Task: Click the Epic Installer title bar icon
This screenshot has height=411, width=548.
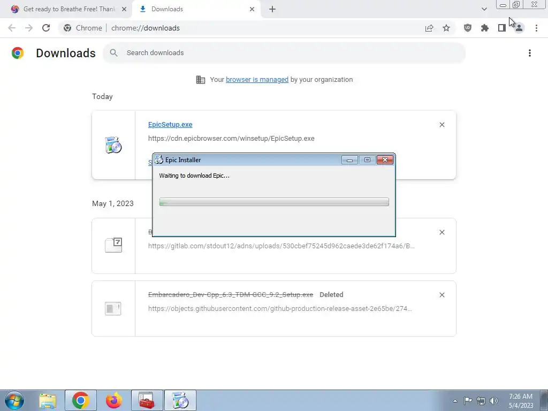Action: coord(159,159)
